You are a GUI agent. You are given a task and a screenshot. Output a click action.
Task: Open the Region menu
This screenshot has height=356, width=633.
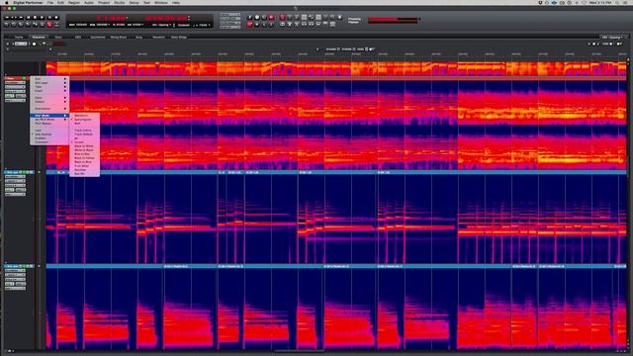pyautogui.click(x=74, y=2)
